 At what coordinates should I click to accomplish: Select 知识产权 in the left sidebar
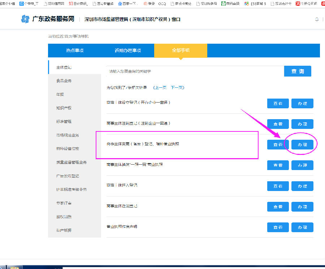click(x=64, y=108)
